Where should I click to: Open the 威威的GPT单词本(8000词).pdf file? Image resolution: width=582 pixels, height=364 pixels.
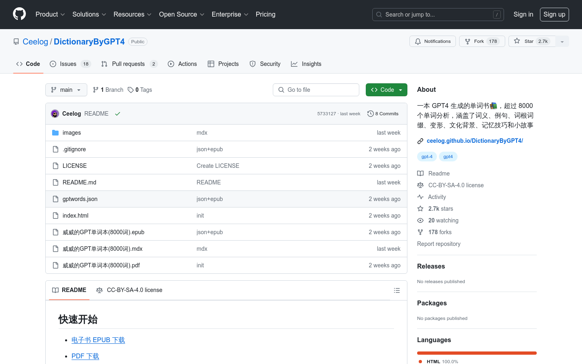point(101,265)
